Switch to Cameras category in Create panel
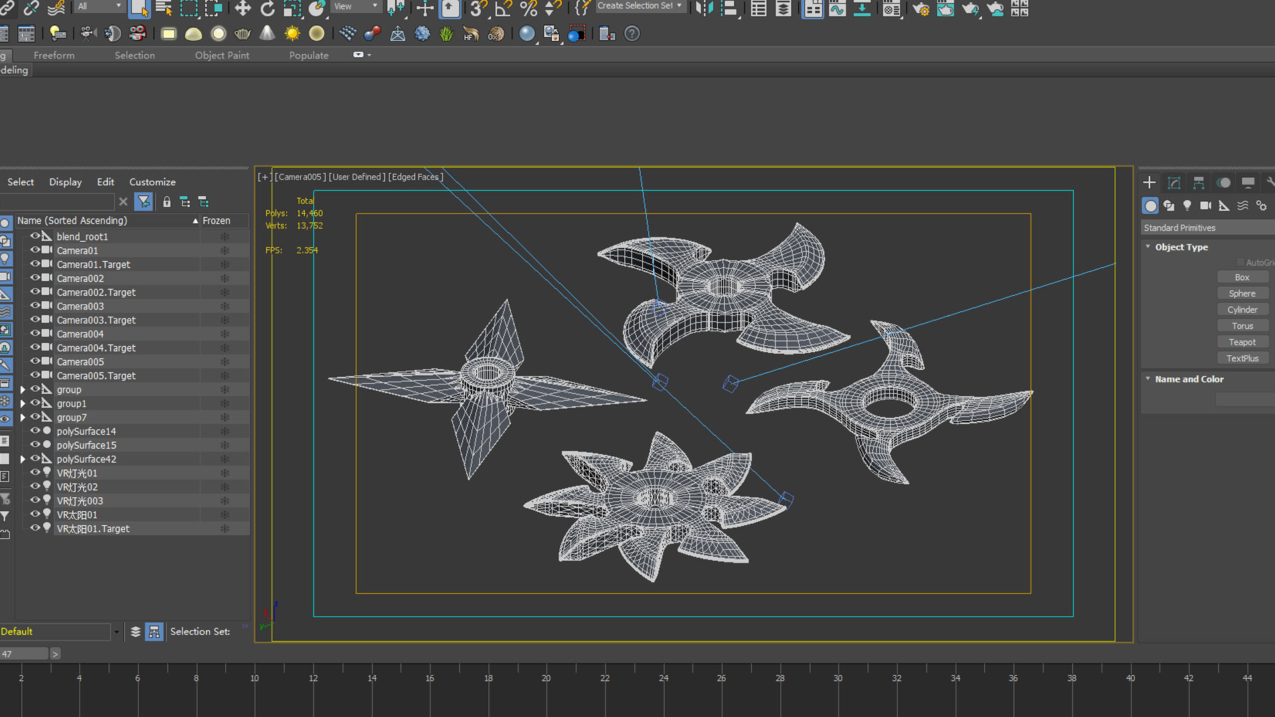The height and width of the screenshot is (717, 1275). pos(1205,206)
